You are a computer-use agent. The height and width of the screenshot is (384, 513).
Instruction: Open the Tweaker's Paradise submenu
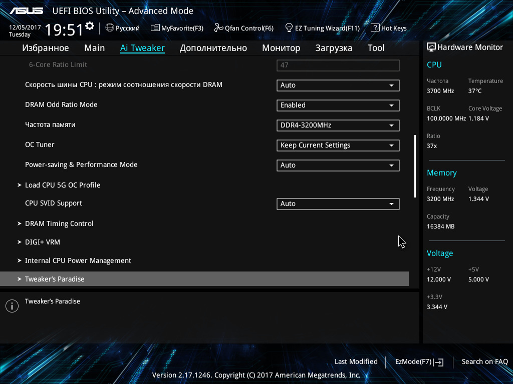pos(204,279)
